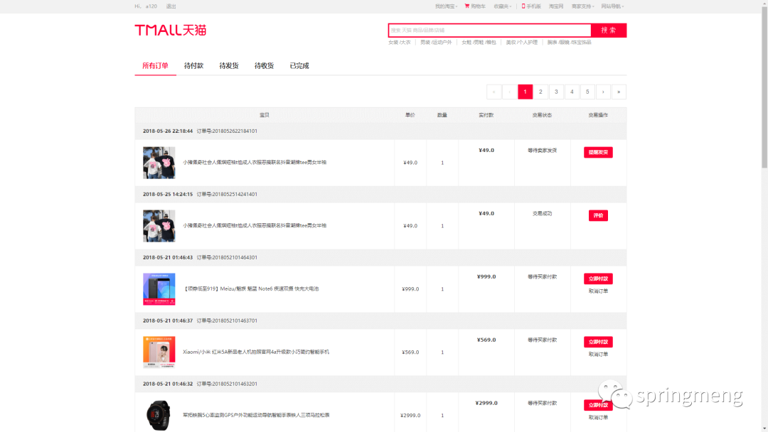Image resolution: width=768 pixels, height=432 pixels.
Task: Switch to the 待付款 tab
Action: 193,65
